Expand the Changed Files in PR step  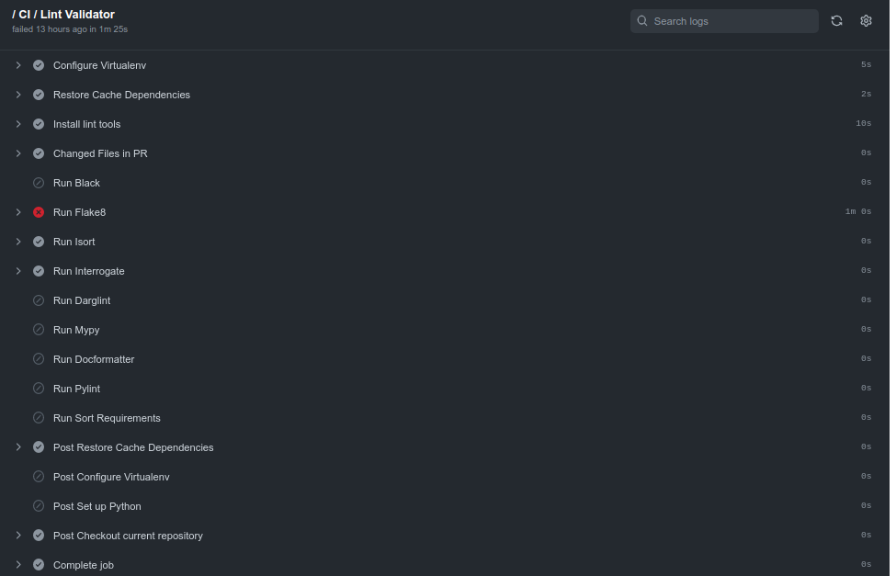pyautogui.click(x=17, y=152)
